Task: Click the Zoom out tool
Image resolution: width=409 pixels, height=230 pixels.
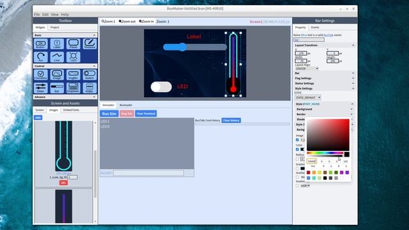Action: [x=127, y=21]
